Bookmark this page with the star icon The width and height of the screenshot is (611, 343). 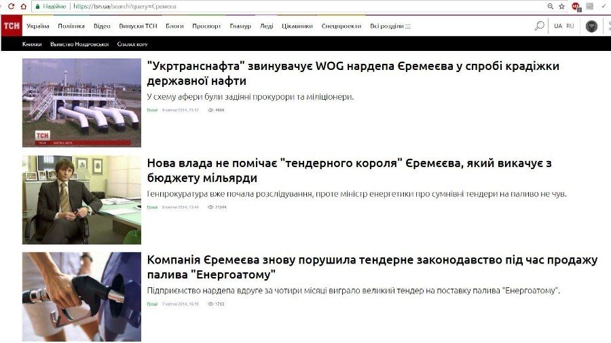[x=561, y=6]
